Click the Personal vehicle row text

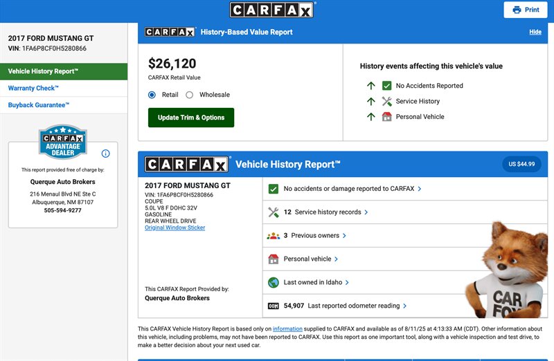tap(307, 259)
